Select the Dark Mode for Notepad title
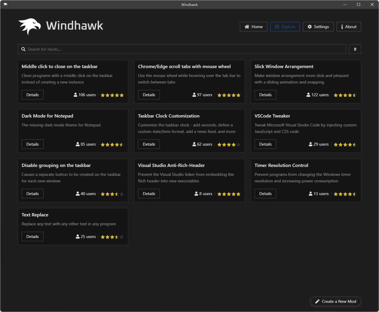379x312 pixels. click(x=47, y=116)
